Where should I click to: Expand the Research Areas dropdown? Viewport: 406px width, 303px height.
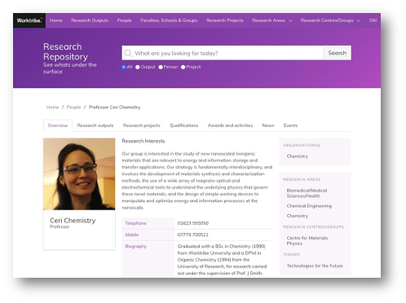click(272, 20)
